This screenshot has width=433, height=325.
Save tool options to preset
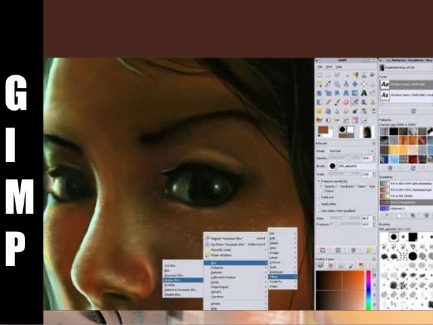[322, 250]
